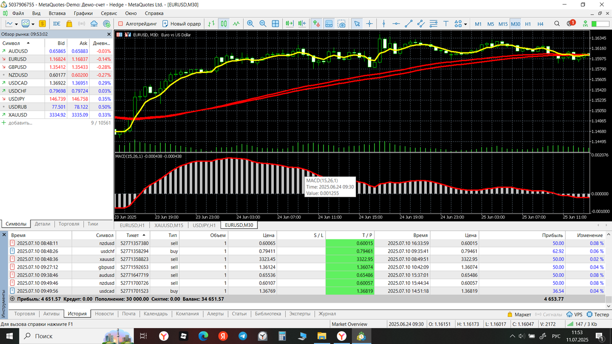
Task: Open the Файл menu
Action: coord(17,13)
